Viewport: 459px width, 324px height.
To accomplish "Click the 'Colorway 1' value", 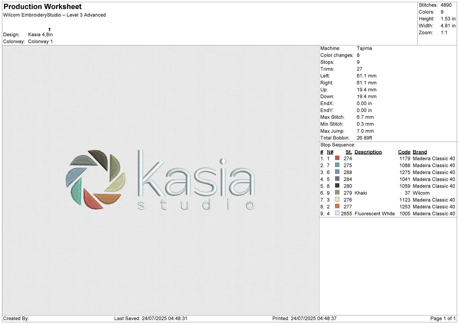I will coord(41,41).
